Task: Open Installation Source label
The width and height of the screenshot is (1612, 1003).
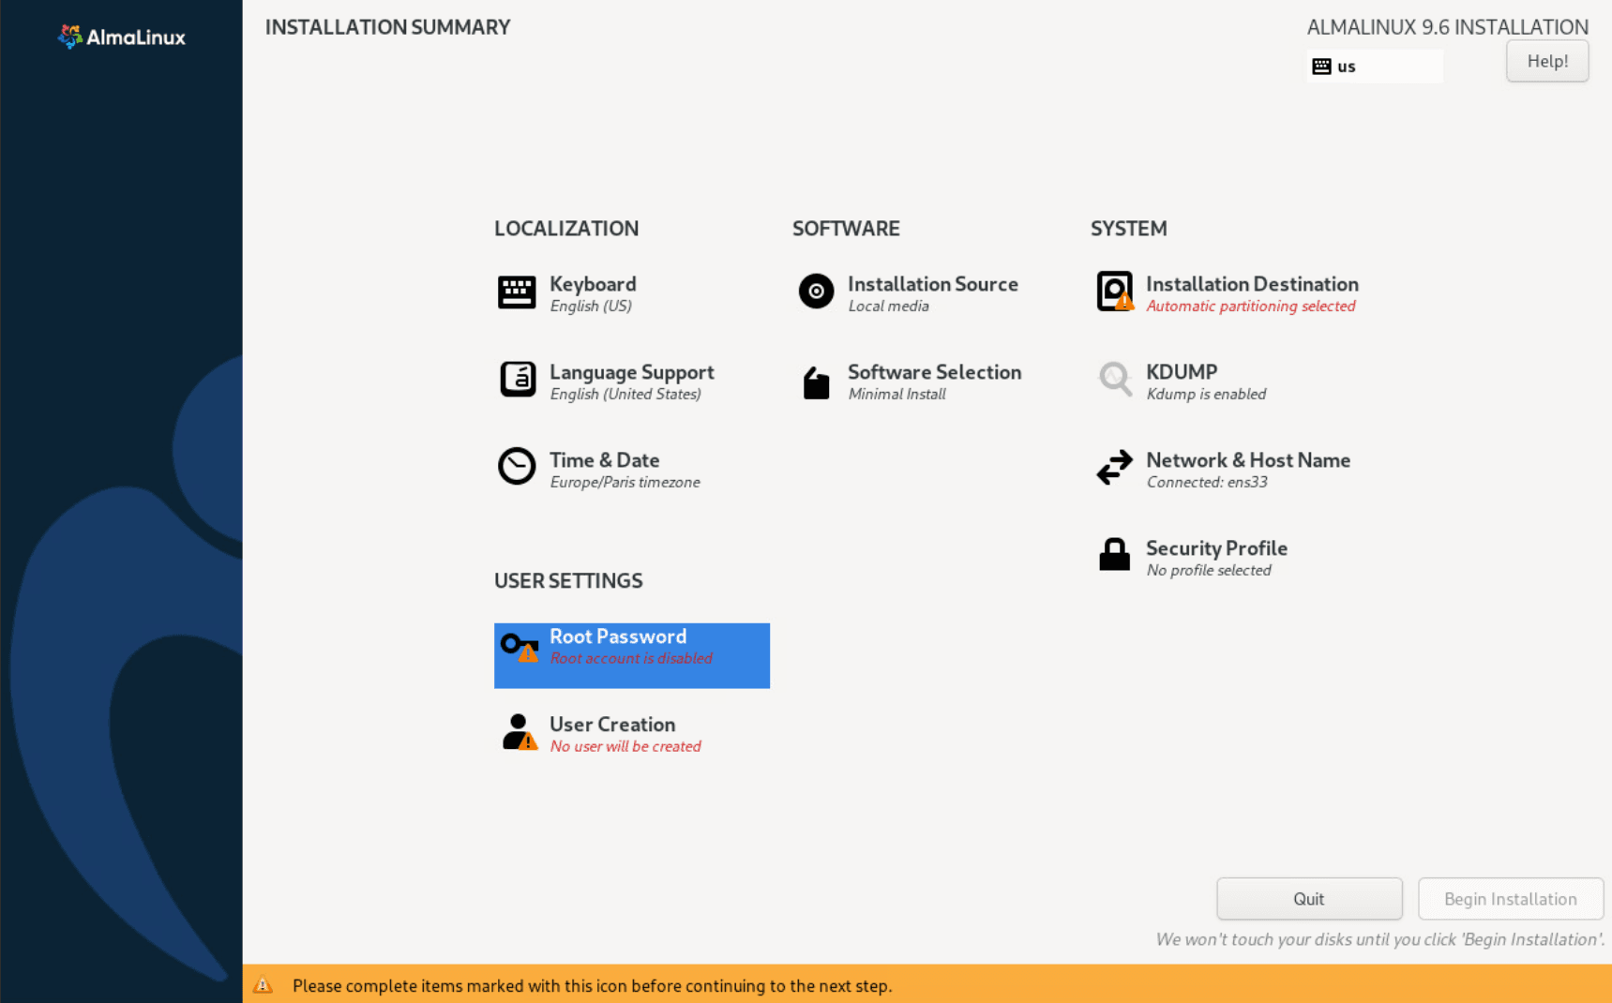Action: click(x=933, y=284)
